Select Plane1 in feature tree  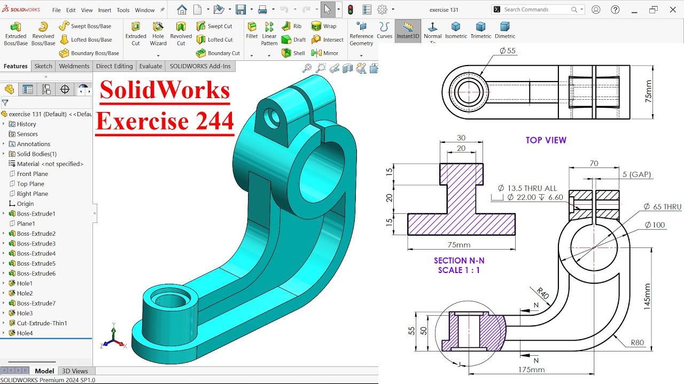(x=26, y=223)
